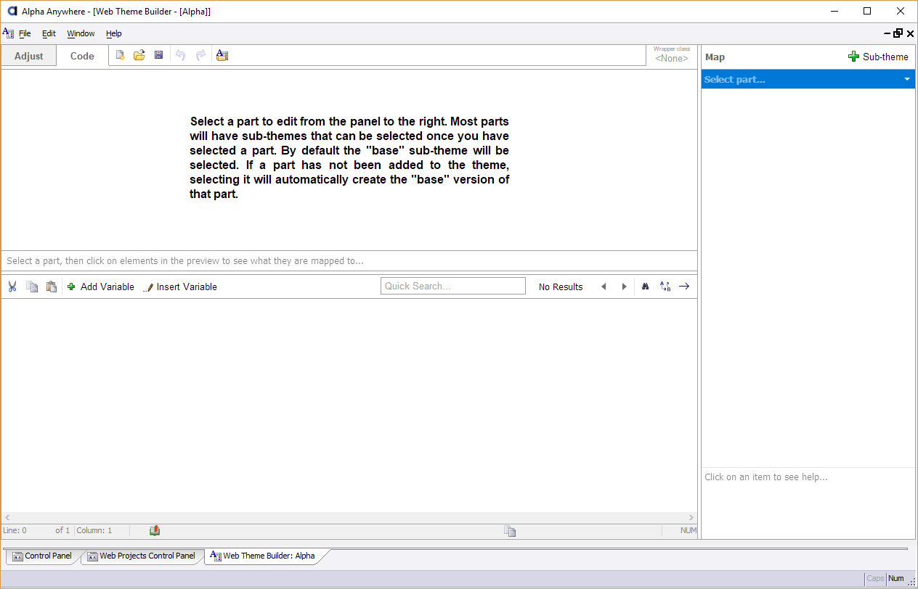Click the Restore Down inner window button
918x589 pixels.
898,33
